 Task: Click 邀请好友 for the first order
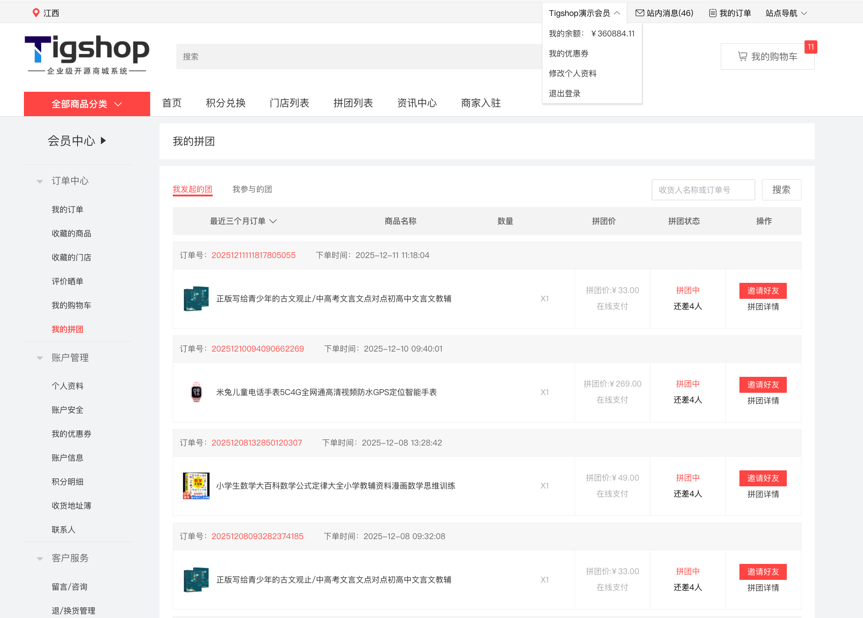762,290
